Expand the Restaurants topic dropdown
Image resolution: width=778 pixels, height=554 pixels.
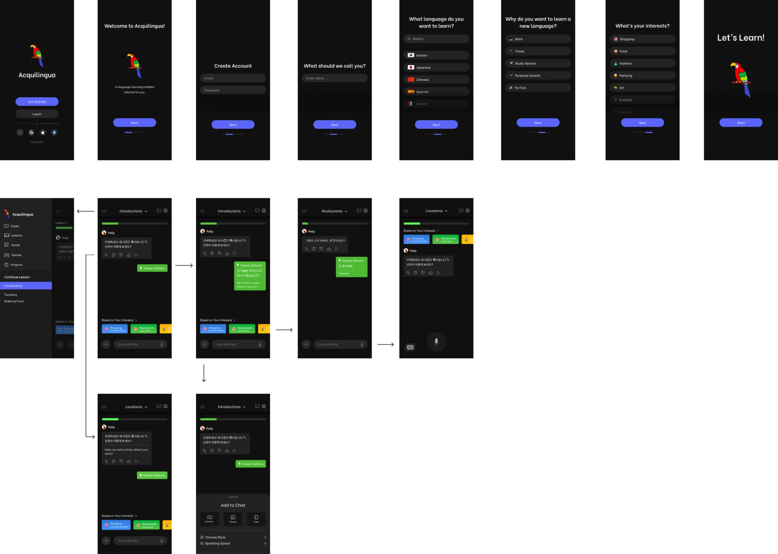coord(335,211)
